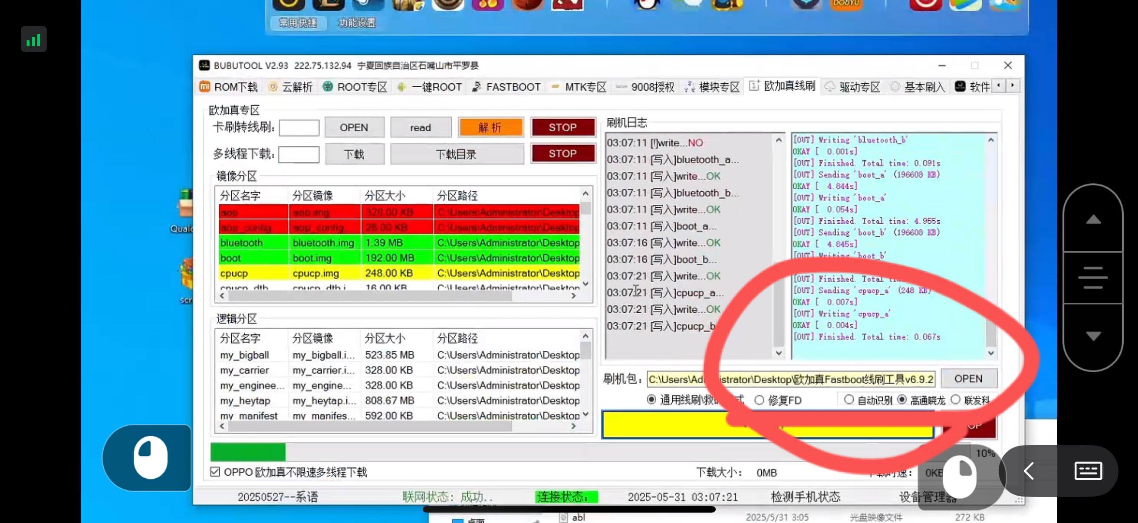Click the menu lines icon on remote pad
The width and height of the screenshot is (1138, 523).
1092,278
